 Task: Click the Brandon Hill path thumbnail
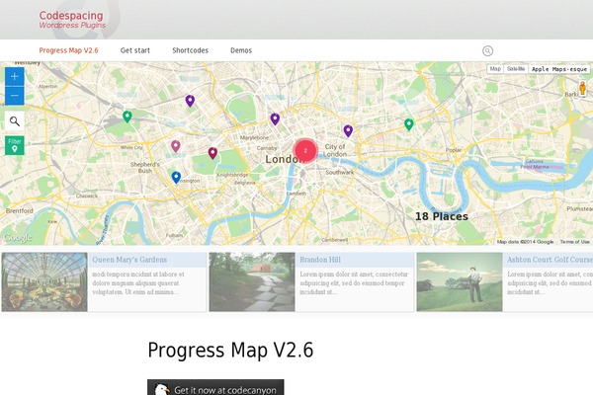tap(252, 282)
